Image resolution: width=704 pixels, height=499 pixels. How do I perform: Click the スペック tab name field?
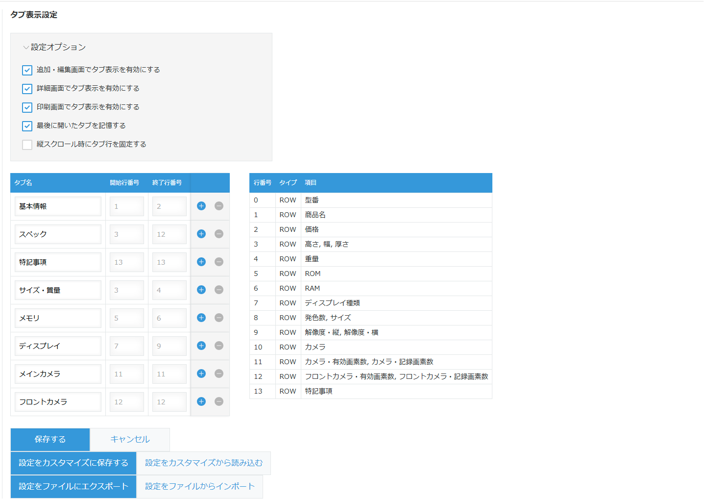[x=58, y=234]
